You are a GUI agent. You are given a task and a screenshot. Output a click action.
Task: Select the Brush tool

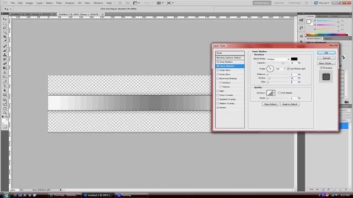tap(5, 51)
